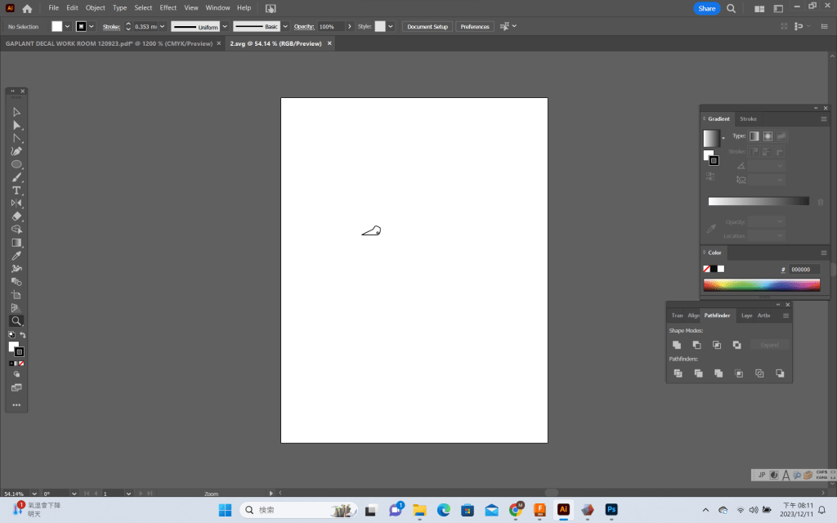The image size is (837, 523).
Task: Open the Uniform stroke profile dropdown
Action: pos(224,26)
